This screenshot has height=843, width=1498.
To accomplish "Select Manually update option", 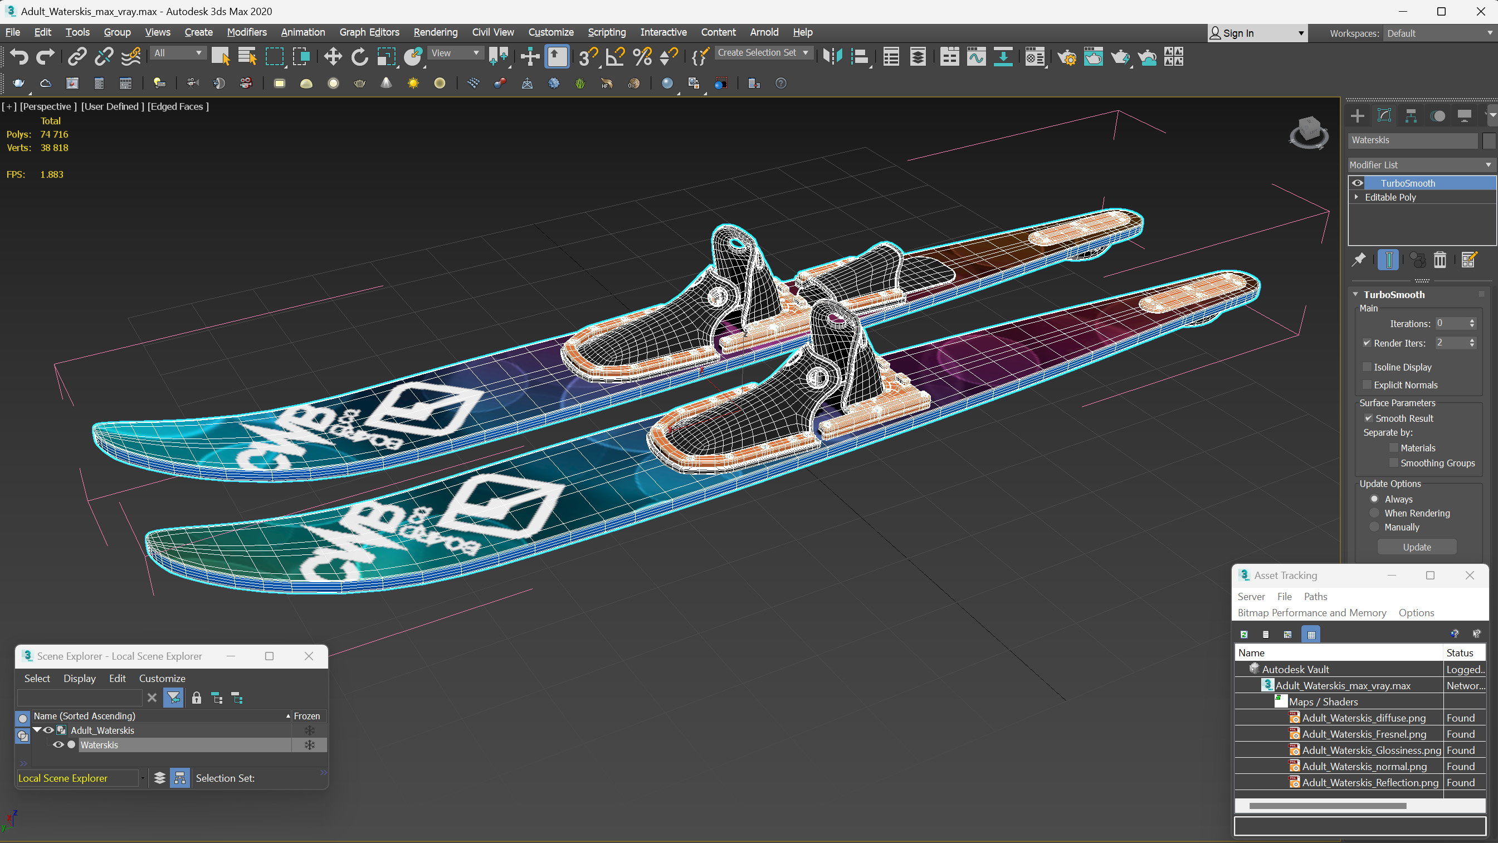I will coord(1374,527).
